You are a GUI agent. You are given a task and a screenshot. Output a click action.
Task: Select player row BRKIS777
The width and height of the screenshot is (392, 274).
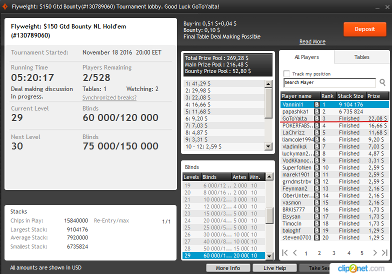tap(335, 209)
